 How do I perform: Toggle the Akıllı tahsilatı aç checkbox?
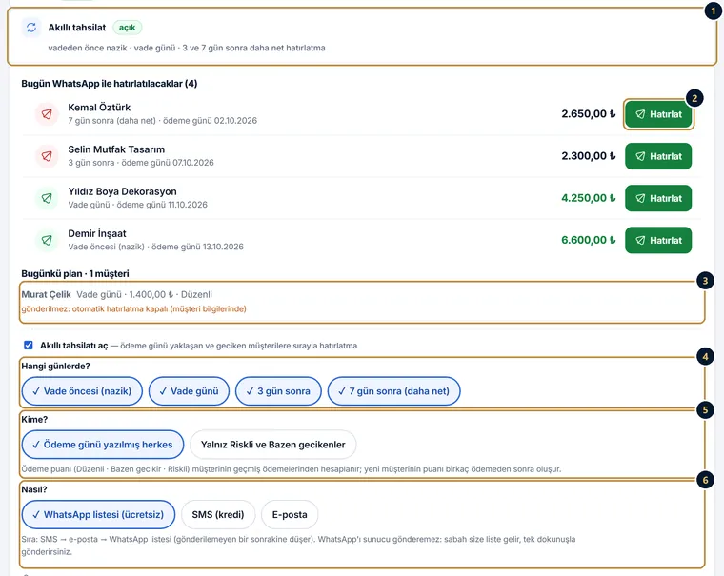(29, 346)
